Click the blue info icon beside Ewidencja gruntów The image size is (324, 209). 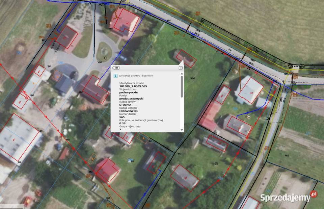(x=115, y=76)
